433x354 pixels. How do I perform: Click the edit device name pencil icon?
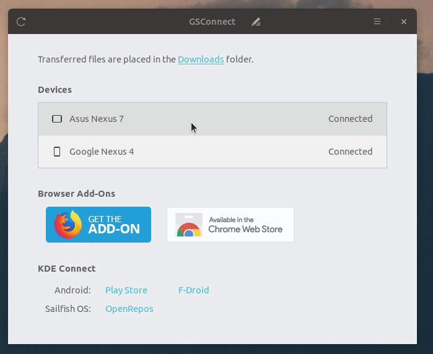[x=256, y=22]
